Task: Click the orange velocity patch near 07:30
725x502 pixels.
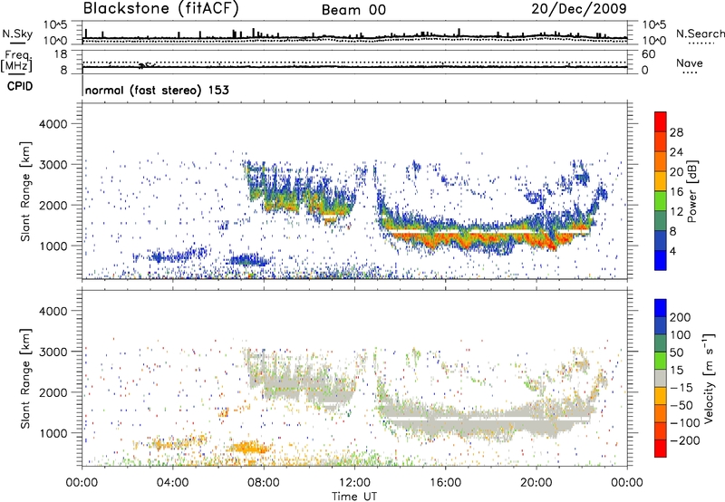Action: [250, 448]
